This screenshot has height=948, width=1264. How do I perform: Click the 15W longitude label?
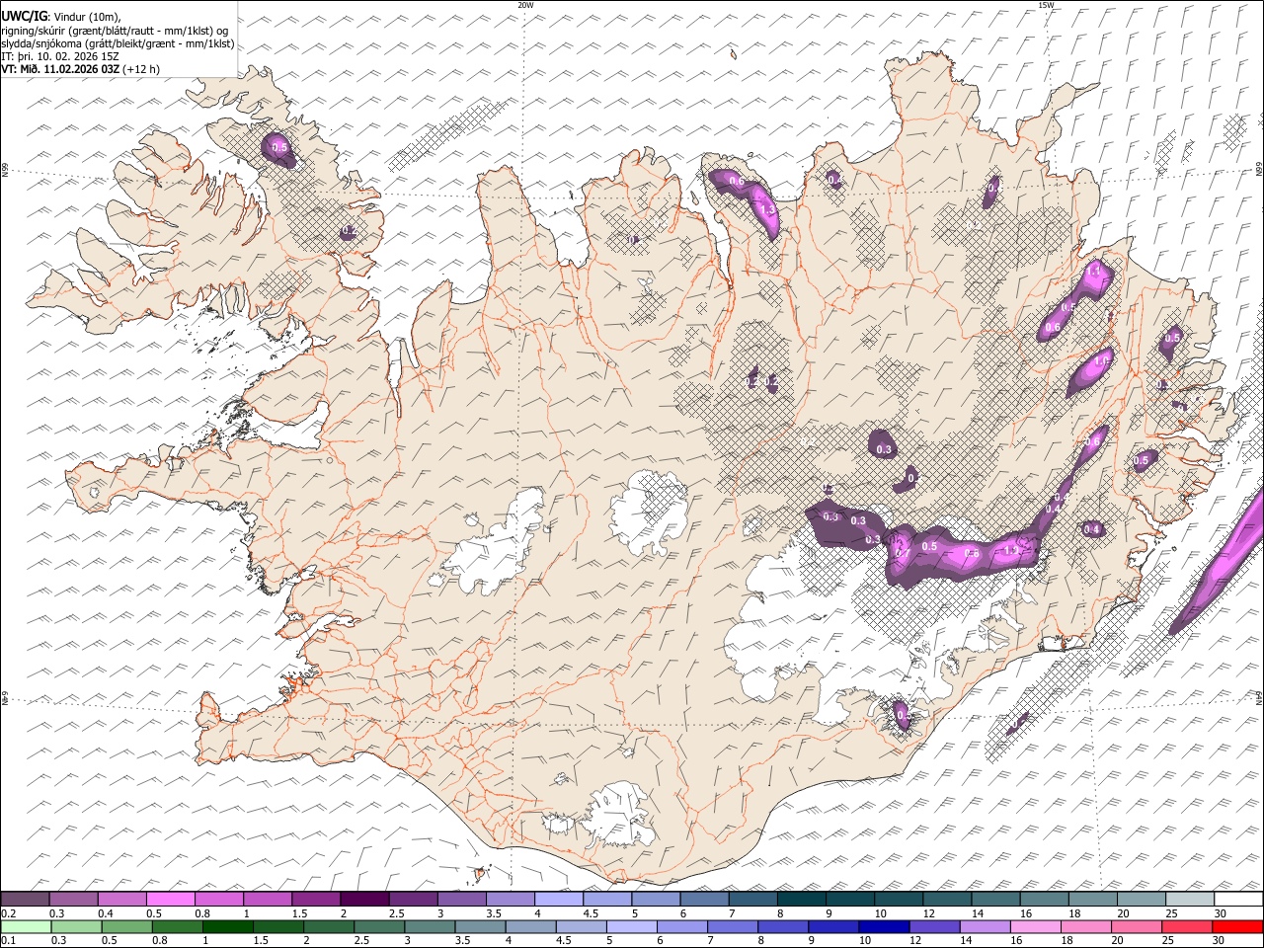(1046, 5)
